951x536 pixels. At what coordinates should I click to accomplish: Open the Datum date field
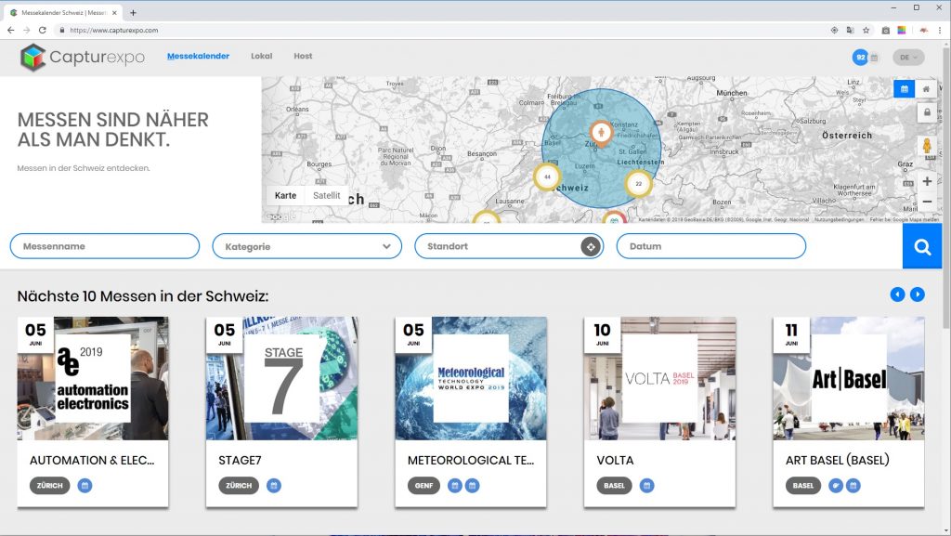point(710,246)
